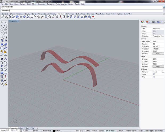Click the Array tool icon in Transform toolbar
The image size is (165, 132).
46,17
